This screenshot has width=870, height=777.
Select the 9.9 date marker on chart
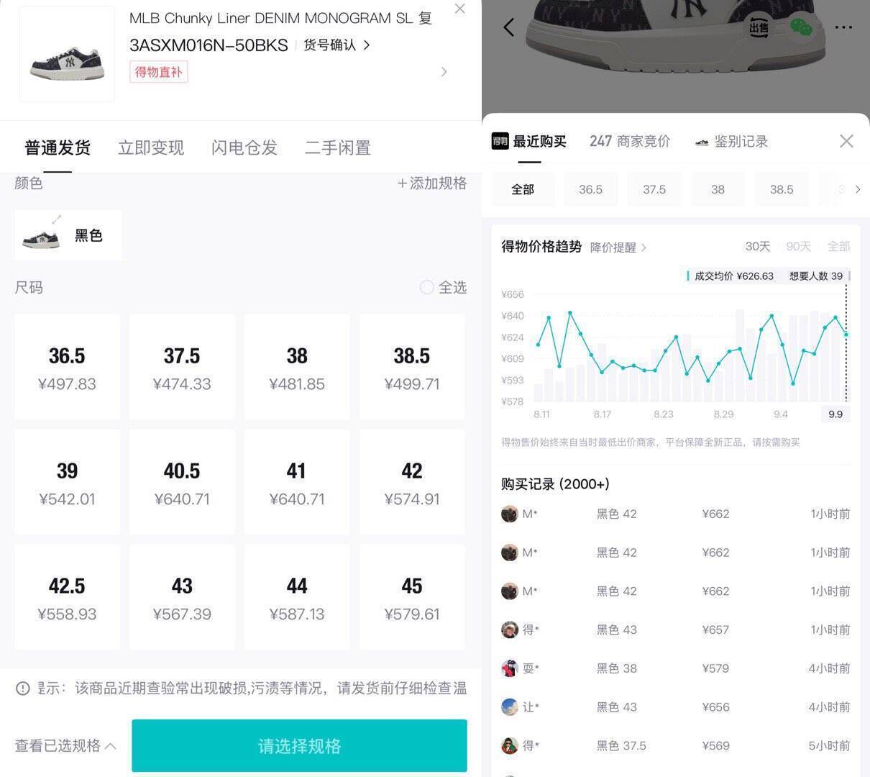(835, 414)
